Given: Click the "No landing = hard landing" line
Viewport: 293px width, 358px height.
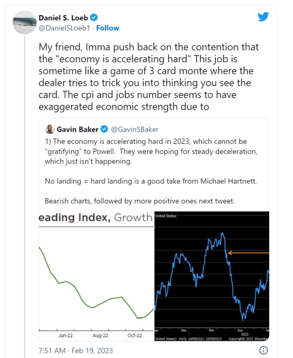Looking at the screenshot, I should [x=145, y=182].
